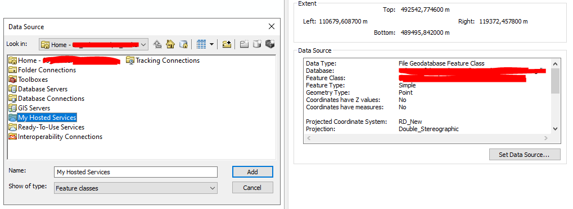Click the Add button
The image size is (573, 209).
[x=252, y=172]
